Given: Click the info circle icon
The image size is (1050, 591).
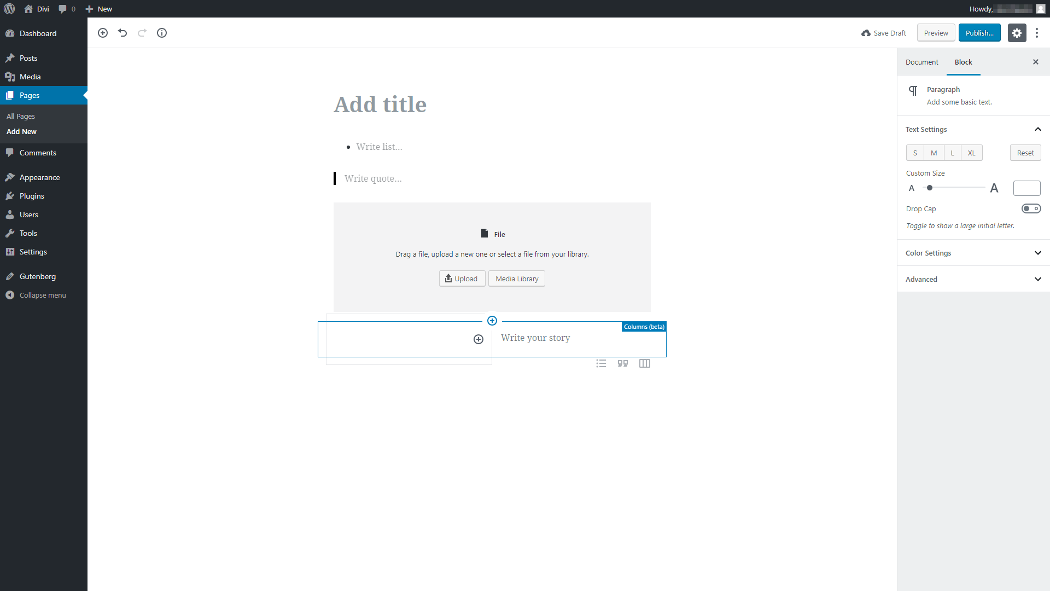Looking at the screenshot, I should (x=162, y=32).
